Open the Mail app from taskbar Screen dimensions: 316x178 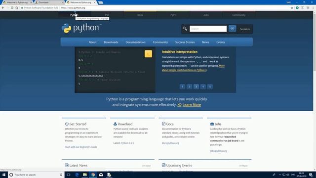click(101, 175)
